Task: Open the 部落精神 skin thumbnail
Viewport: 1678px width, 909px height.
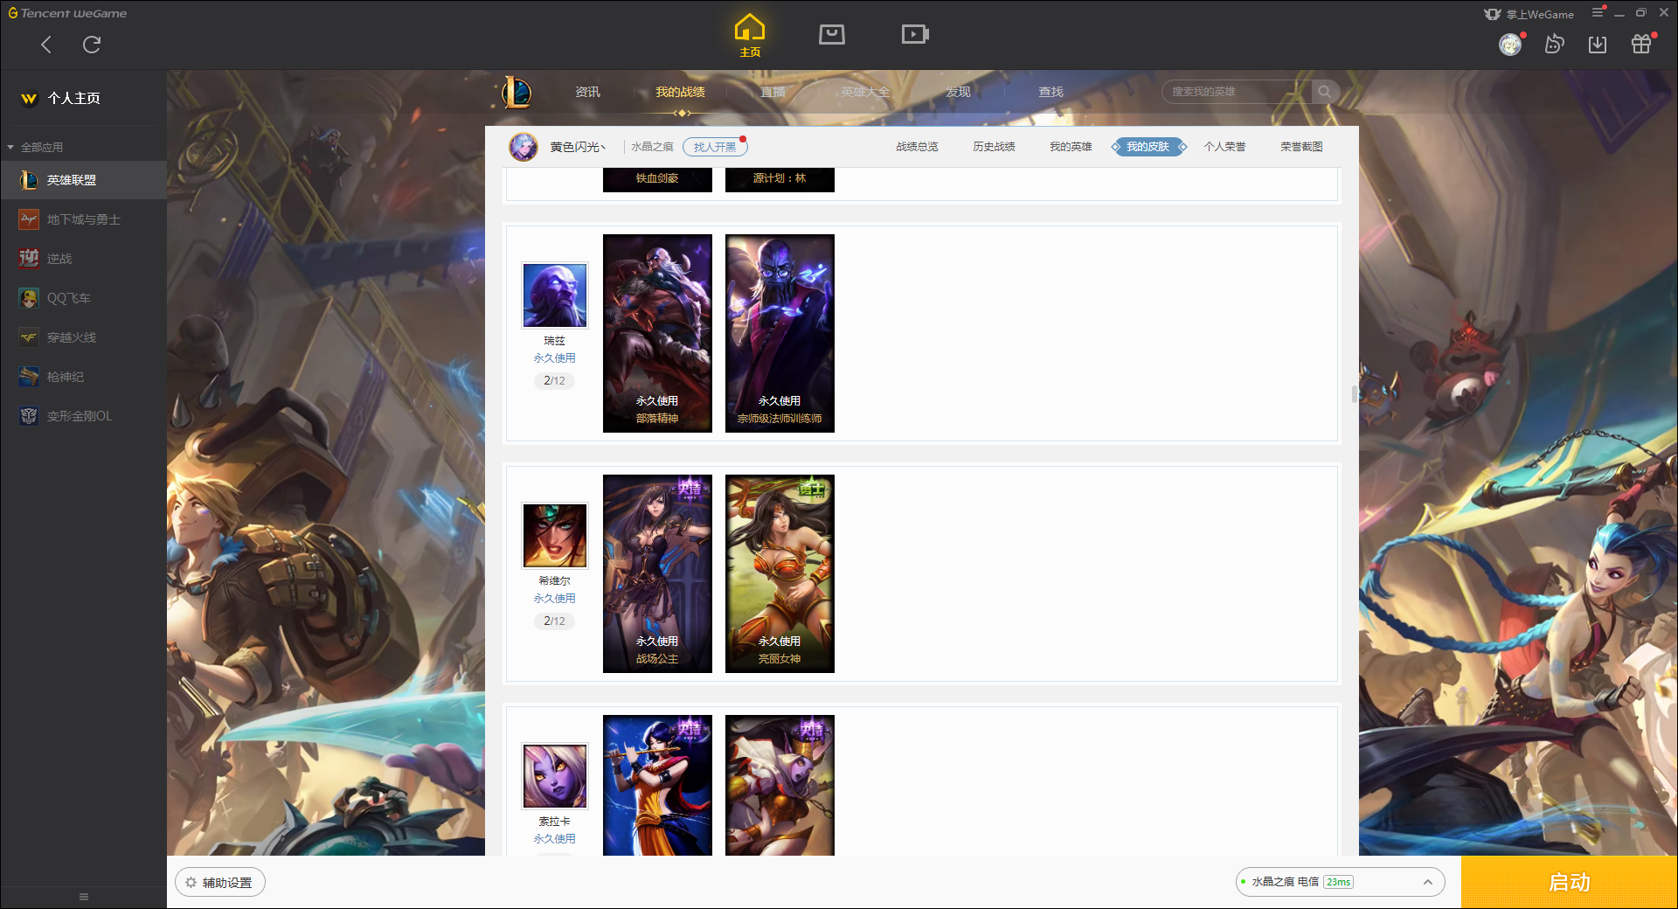Action: coord(657,333)
